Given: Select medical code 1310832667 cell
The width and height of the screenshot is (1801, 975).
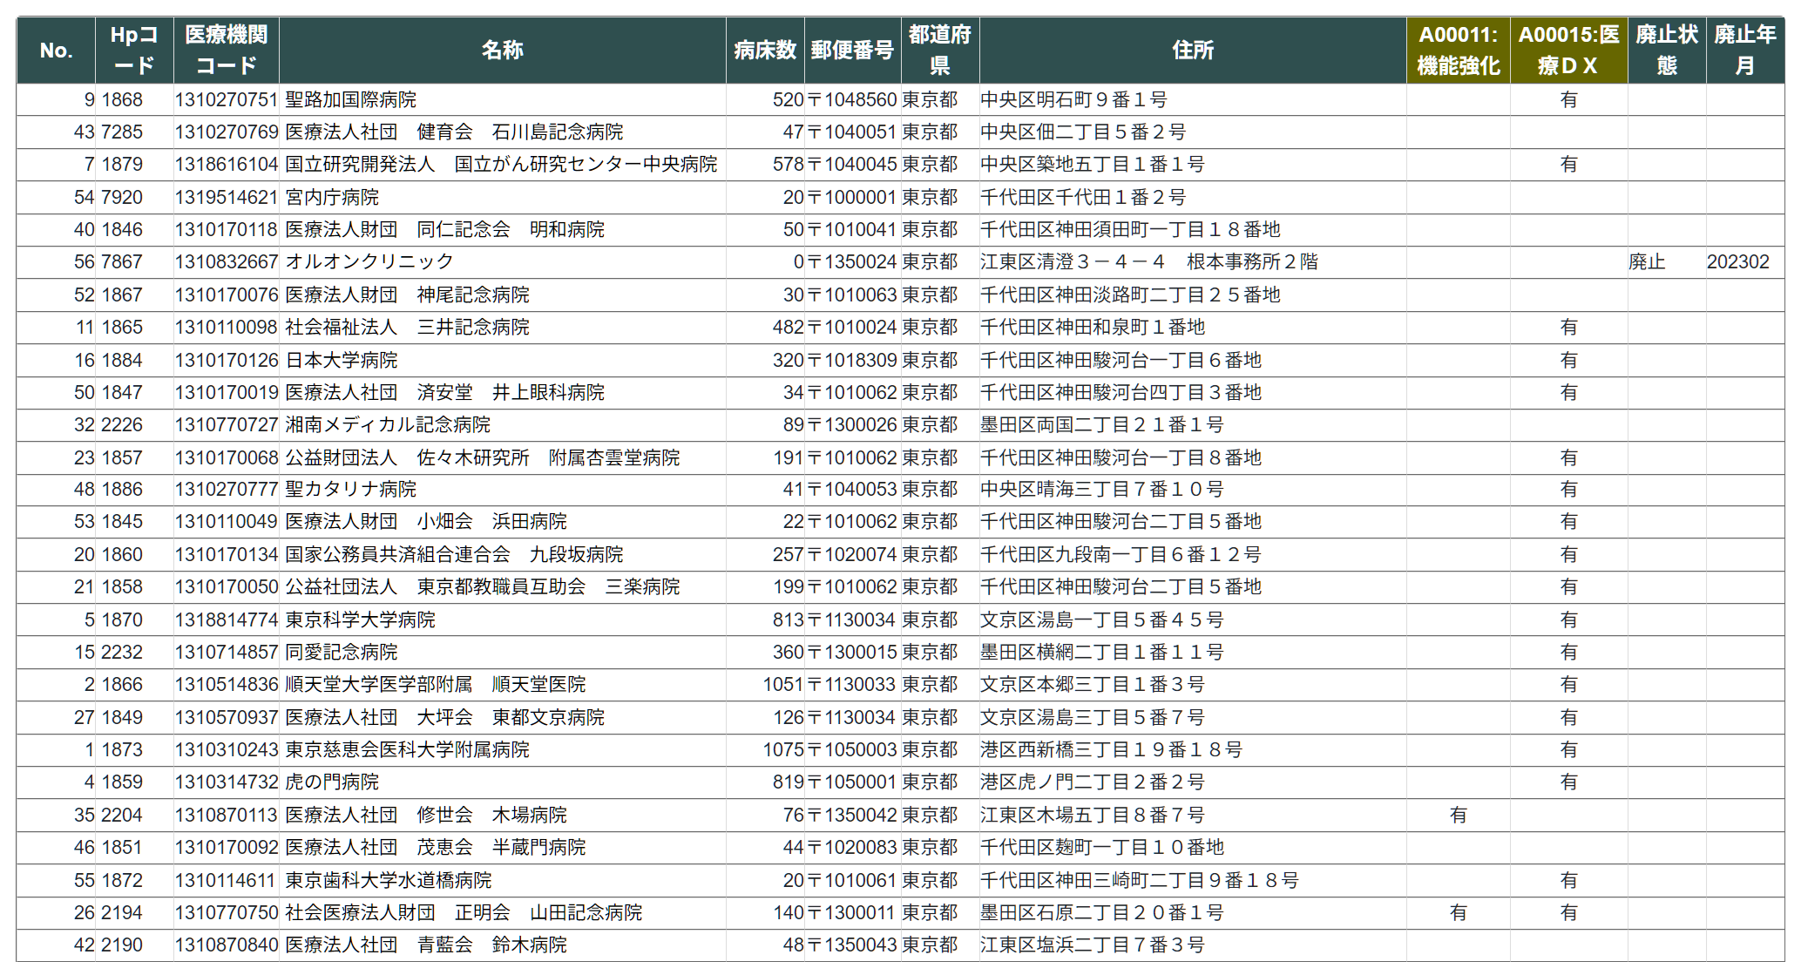Looking at the screenshot, I should [x=227, y=262].
